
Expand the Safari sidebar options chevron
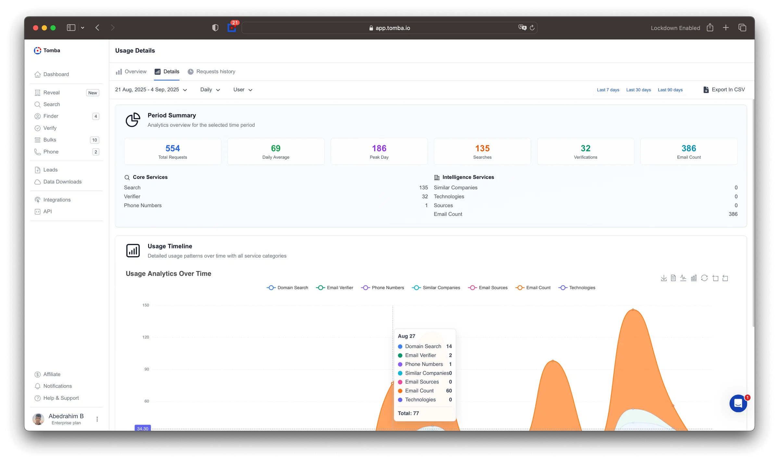pos(82,28)
